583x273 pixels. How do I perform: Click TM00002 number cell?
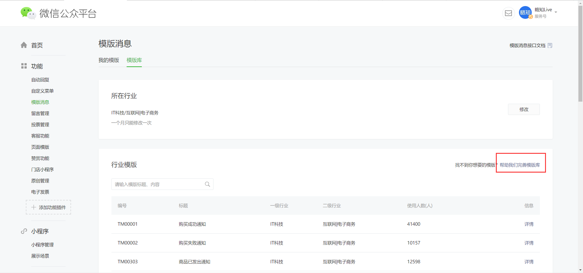click(128, 243)
